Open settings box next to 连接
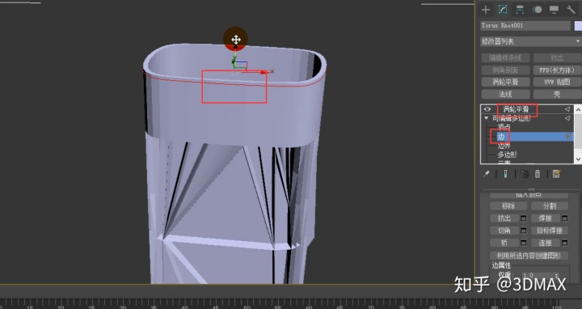 pyautogui.click(x=564, y=243)
